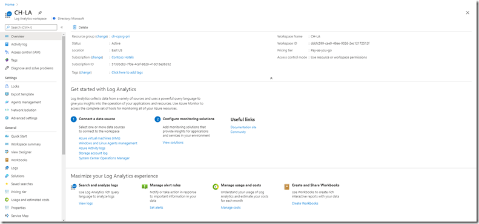Open Access control (IAM) icon

(x=7, y=52)
